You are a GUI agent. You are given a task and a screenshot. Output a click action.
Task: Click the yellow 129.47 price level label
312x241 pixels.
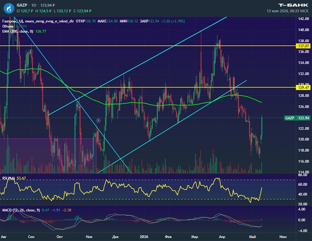304,87
